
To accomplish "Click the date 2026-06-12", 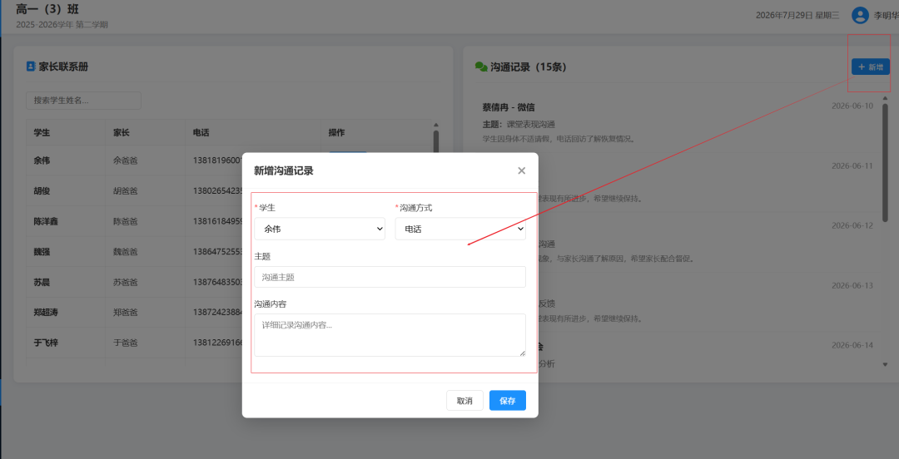I will (852, 225).
